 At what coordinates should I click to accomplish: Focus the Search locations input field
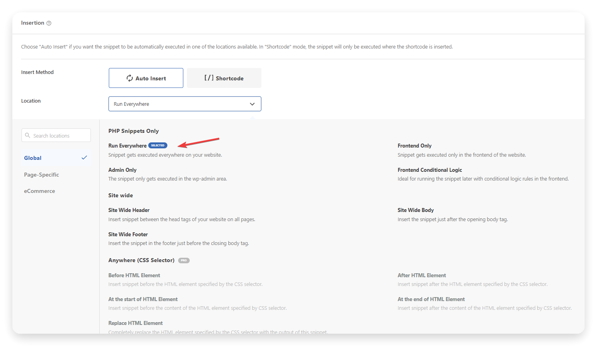click(56, 135)
